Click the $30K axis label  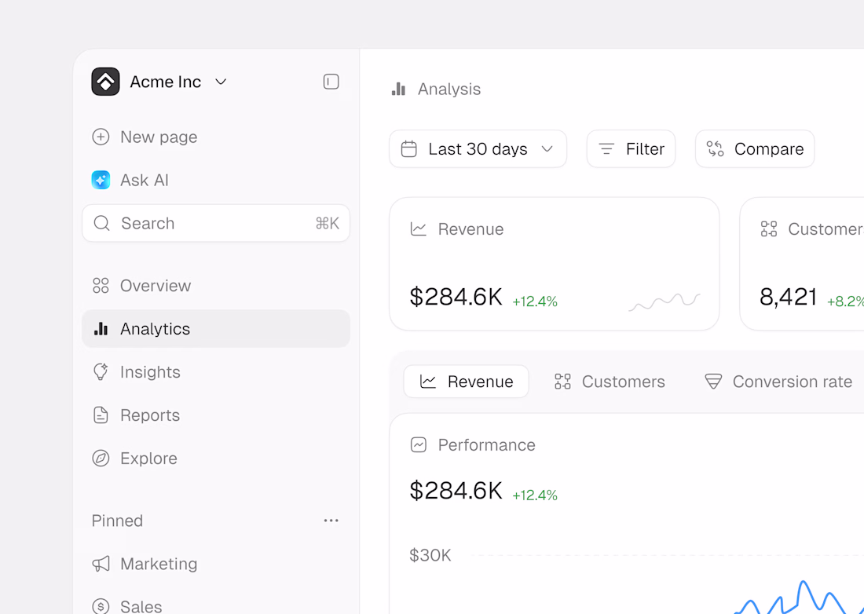pyautogui.click(x=430, y=555)
